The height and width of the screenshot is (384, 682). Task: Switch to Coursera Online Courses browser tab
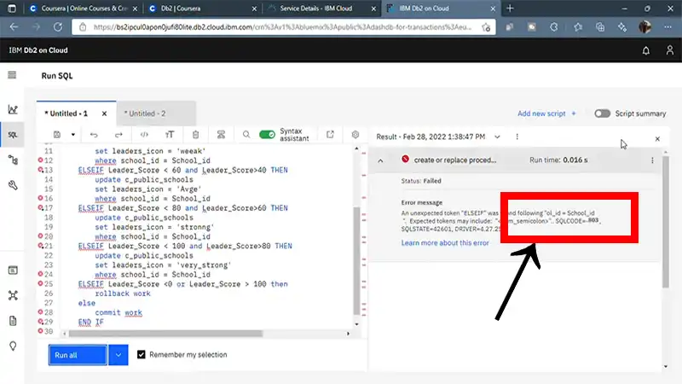83,9
